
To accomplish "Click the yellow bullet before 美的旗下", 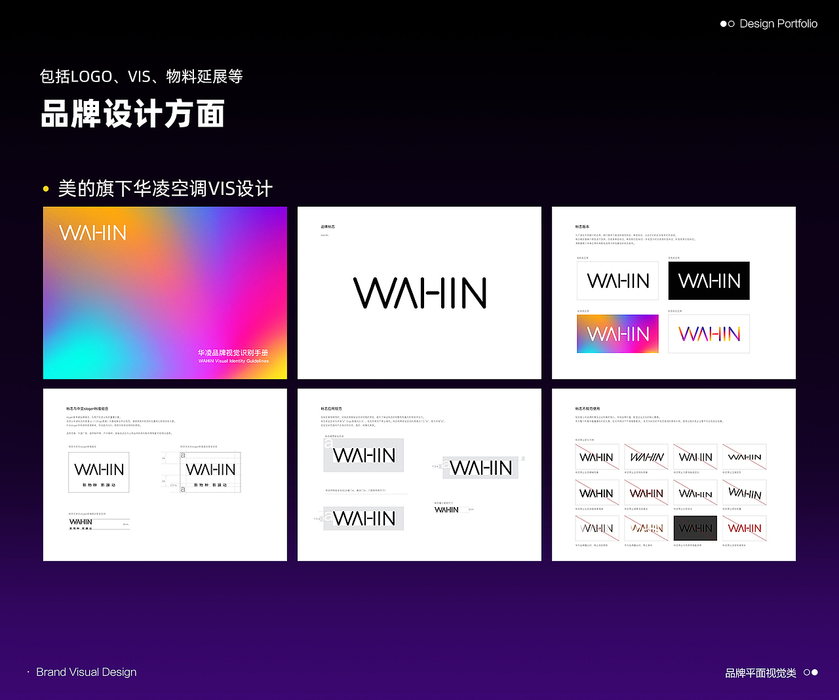I will [x=46, y=189].
